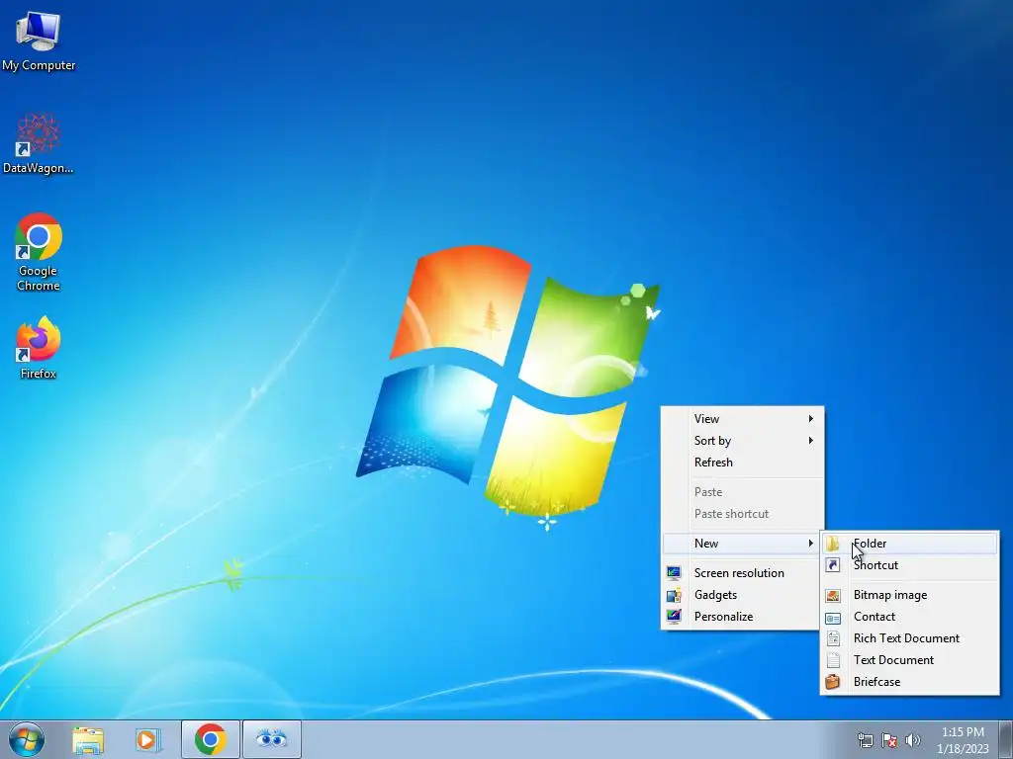This screenshot has height=759, width=1013.
Task: Open the network tray icon
Action: pyautogui.click(x=865, y=740)
